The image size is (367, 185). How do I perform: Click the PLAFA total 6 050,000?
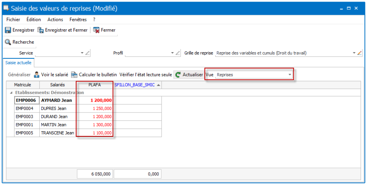(x=95, y=174)
